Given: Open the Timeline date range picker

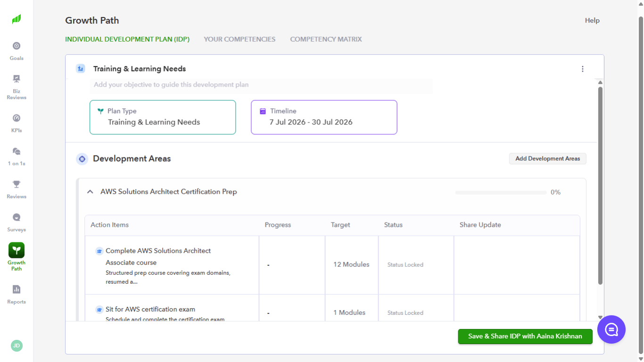Looking at the screenshot, I should [x=324, y=117].
